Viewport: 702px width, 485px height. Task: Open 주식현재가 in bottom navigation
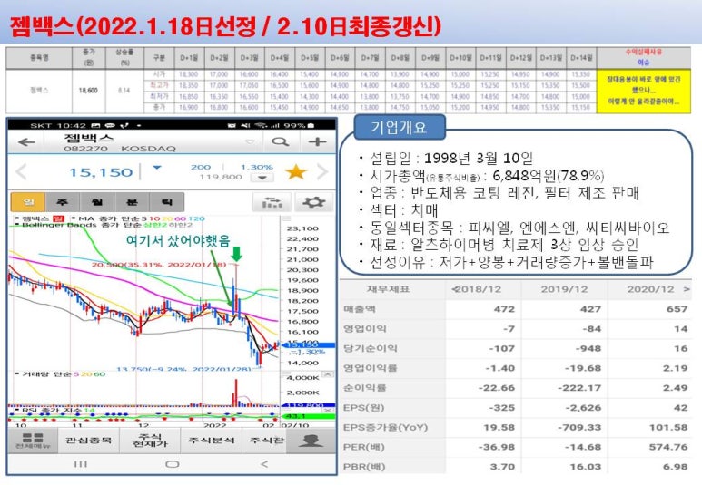[150, 441]
